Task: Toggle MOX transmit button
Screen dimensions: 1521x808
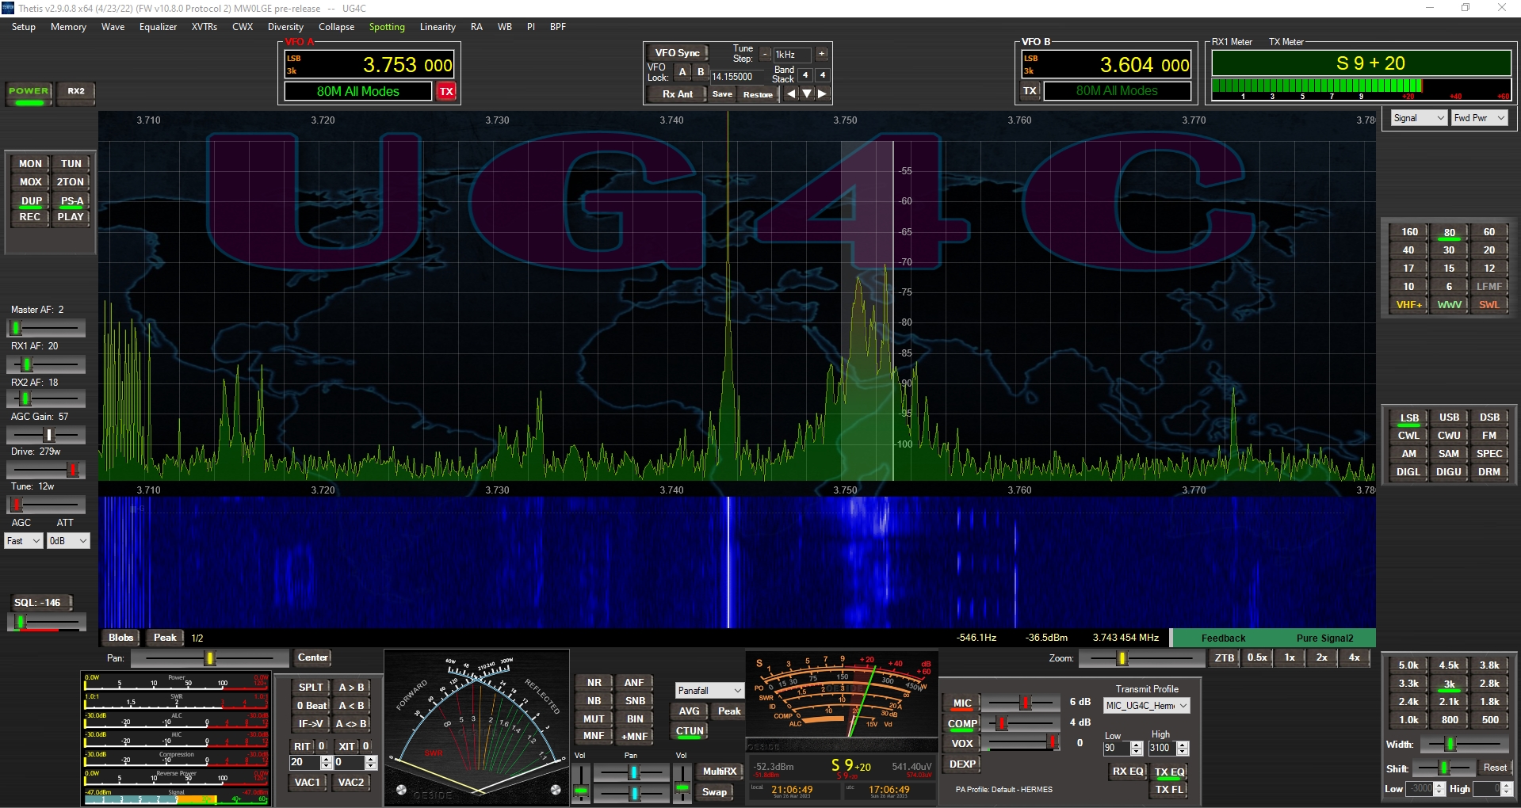Action: (30, 182)
